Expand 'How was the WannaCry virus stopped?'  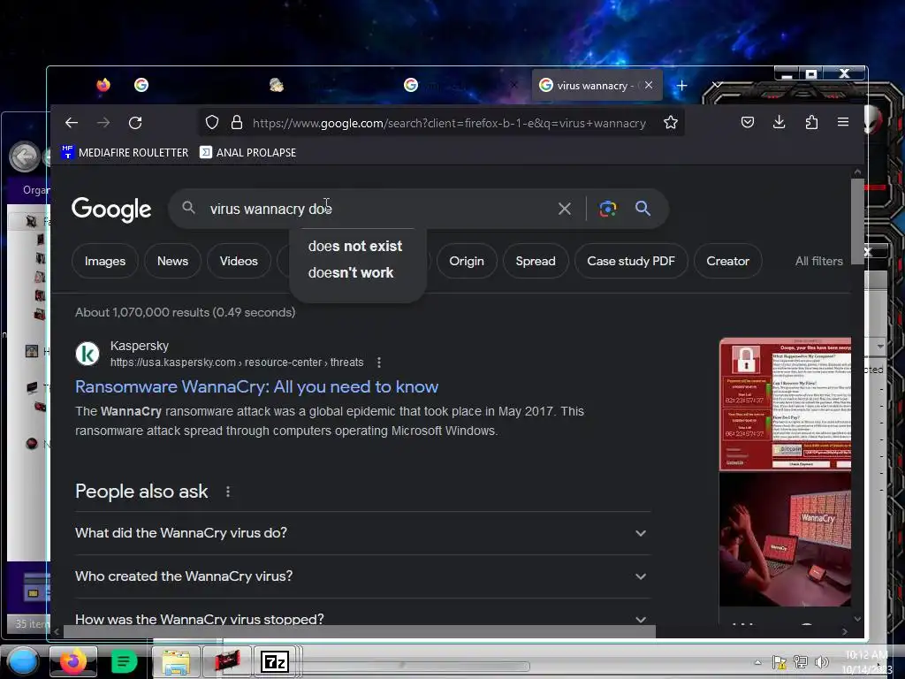(x=362, y=618)
